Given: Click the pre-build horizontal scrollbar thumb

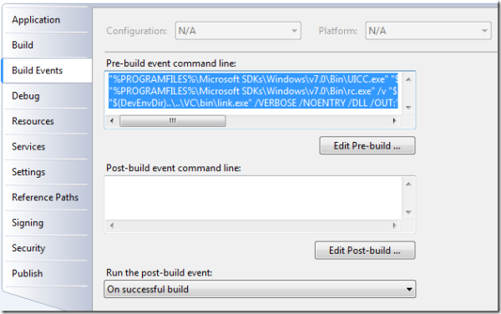Looking at the screenshot, I should pos(173,121).
